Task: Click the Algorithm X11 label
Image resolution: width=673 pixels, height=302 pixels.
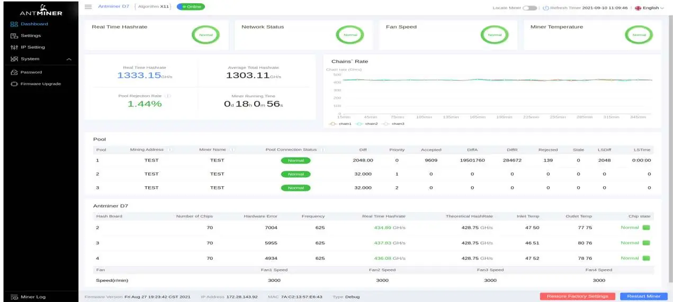Action: pos(154,7)
